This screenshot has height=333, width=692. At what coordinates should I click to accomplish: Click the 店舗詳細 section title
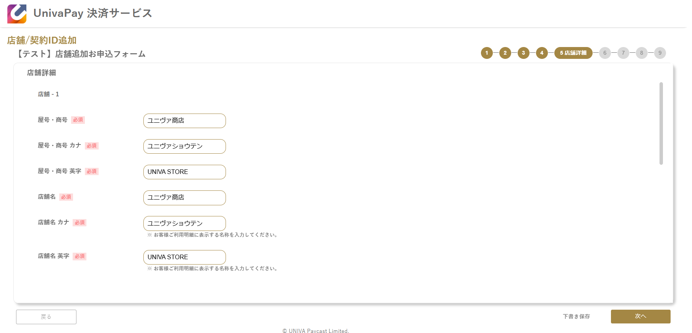(x=41, y=73)
